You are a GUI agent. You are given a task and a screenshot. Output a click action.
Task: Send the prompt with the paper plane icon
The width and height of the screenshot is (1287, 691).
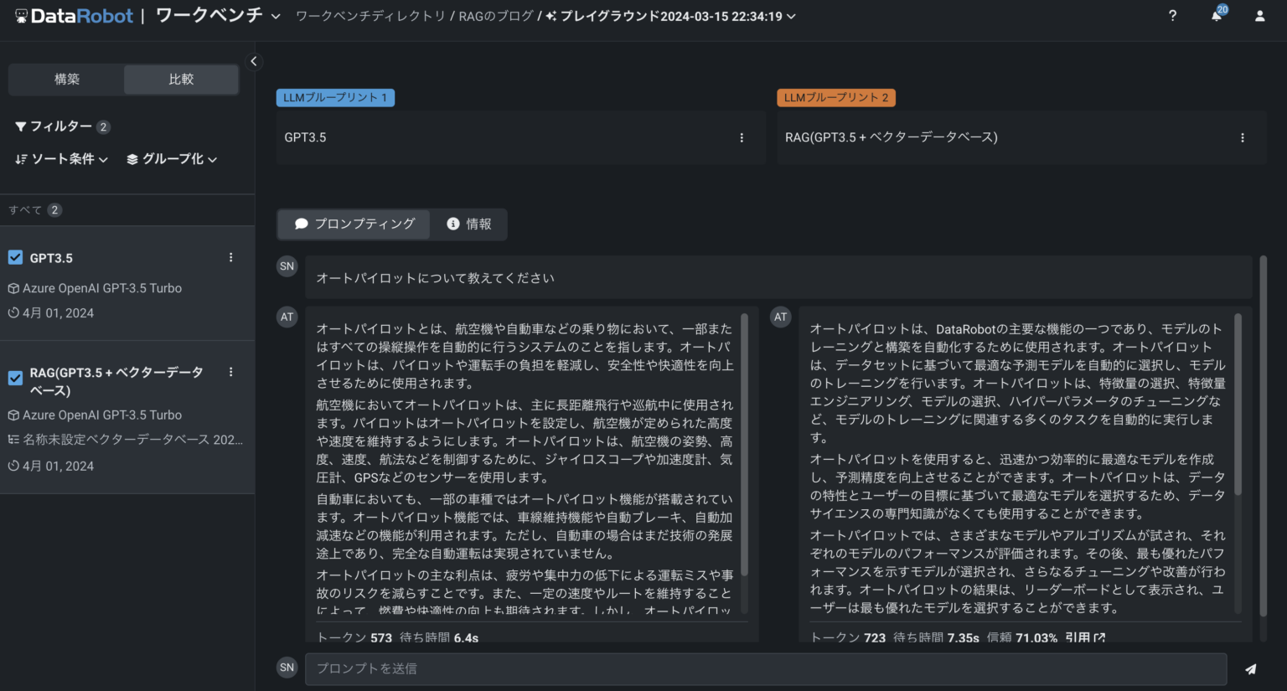pos(1249,668)
